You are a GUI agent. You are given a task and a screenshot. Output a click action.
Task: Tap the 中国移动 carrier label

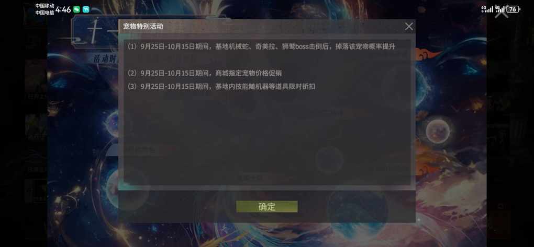(44, 6)
